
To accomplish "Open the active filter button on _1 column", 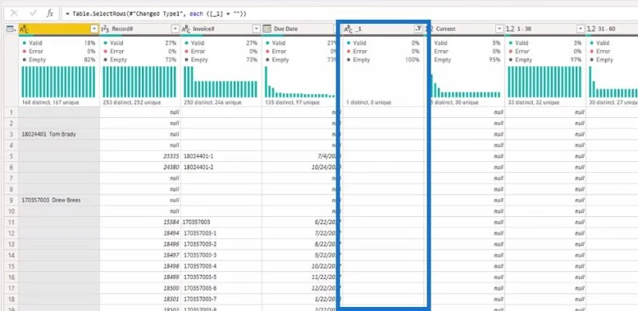I will (418, 29).
